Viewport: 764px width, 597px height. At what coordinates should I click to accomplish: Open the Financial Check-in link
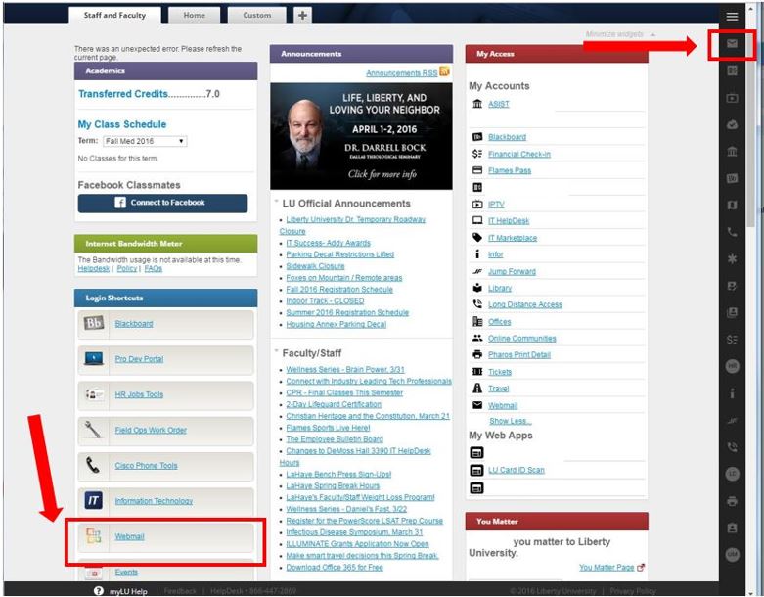[518, 154]
